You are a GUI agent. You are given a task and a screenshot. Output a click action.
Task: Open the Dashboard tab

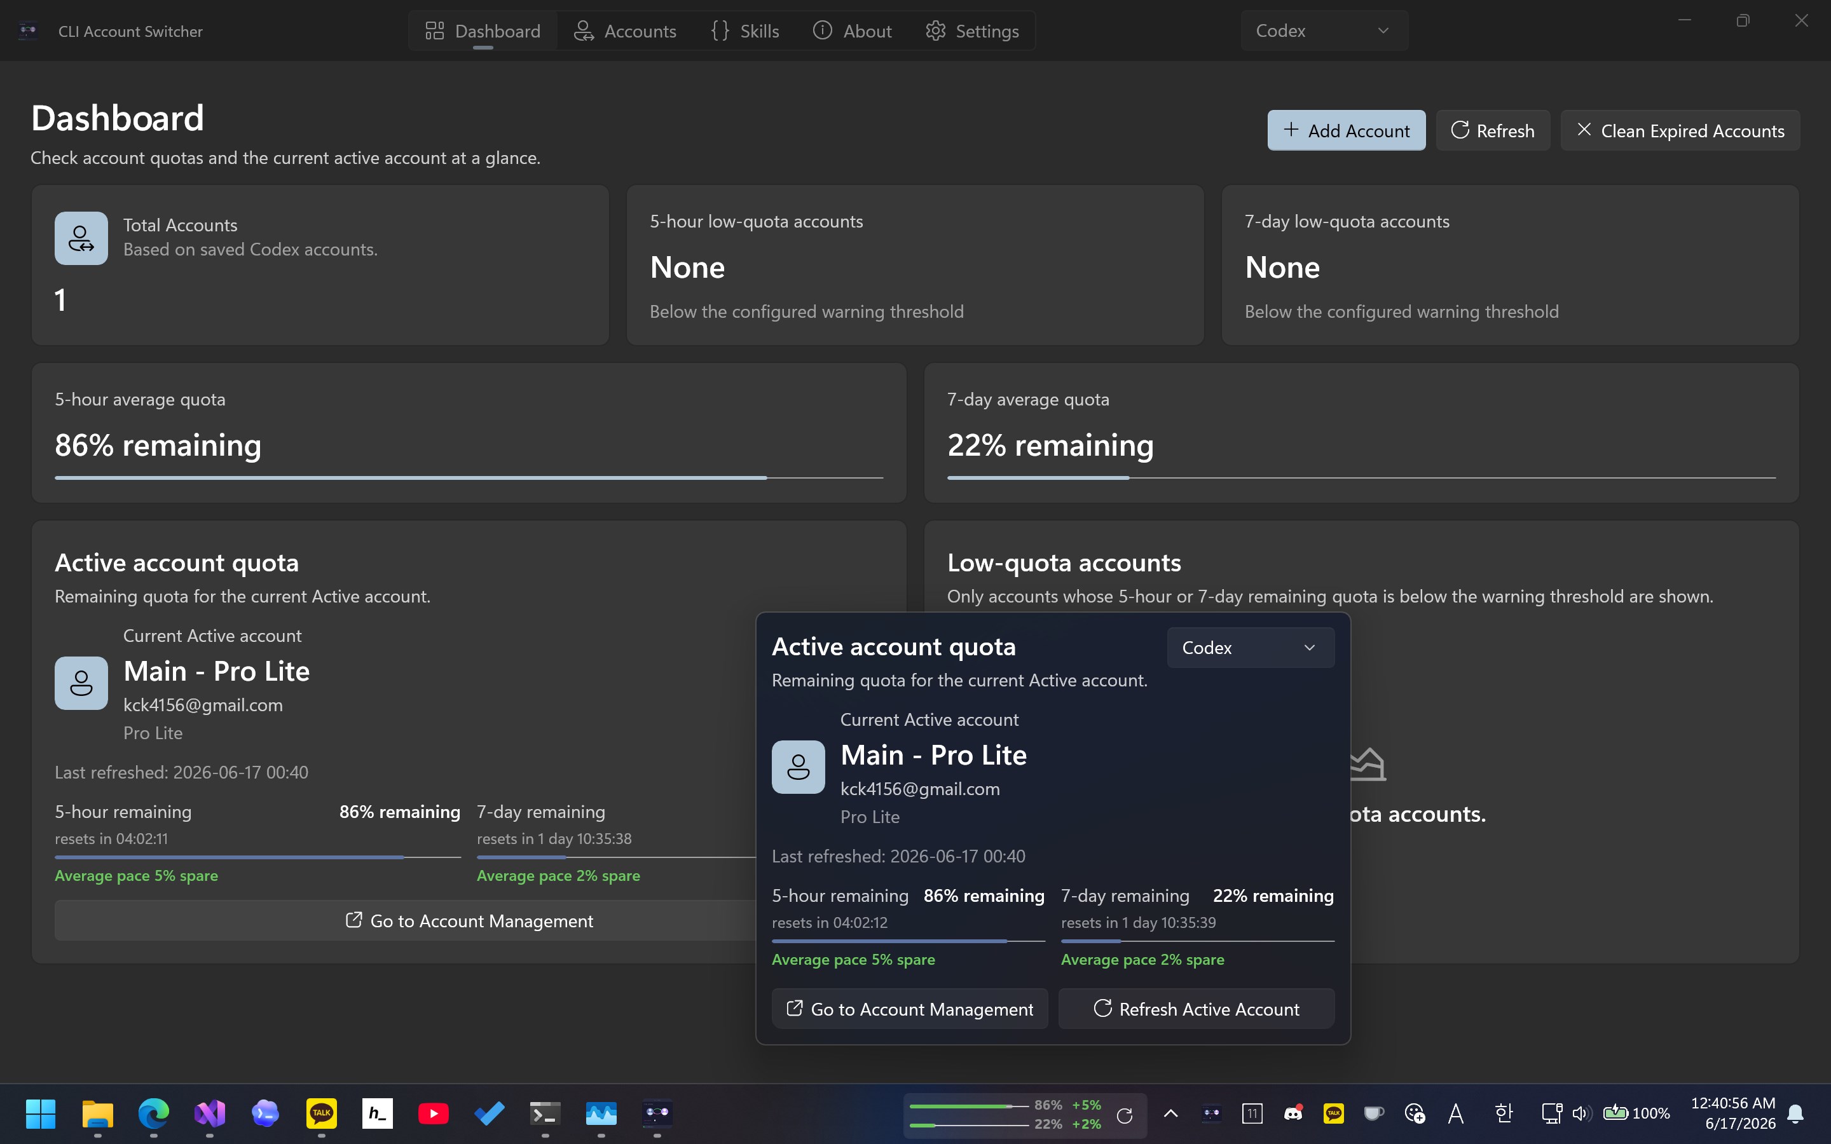pos(483,31)
